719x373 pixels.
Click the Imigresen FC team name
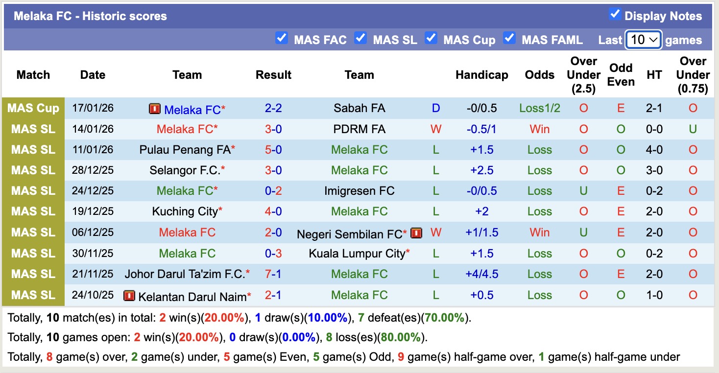(359, 191)
